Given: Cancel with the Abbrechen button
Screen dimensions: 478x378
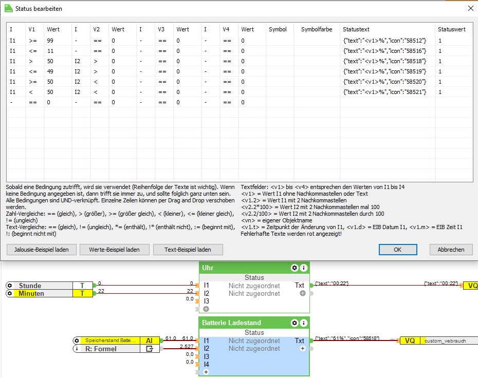Looking at the screenshot, I should pyautogui.click(x=451, y=250).
